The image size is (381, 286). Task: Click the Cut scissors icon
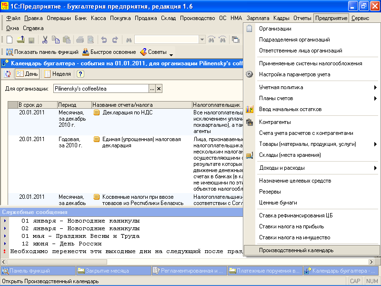point(45,40)
